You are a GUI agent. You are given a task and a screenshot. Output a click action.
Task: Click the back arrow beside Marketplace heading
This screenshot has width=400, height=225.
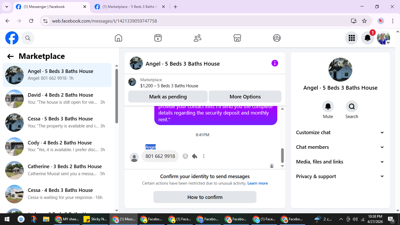[x=11, y=57]
